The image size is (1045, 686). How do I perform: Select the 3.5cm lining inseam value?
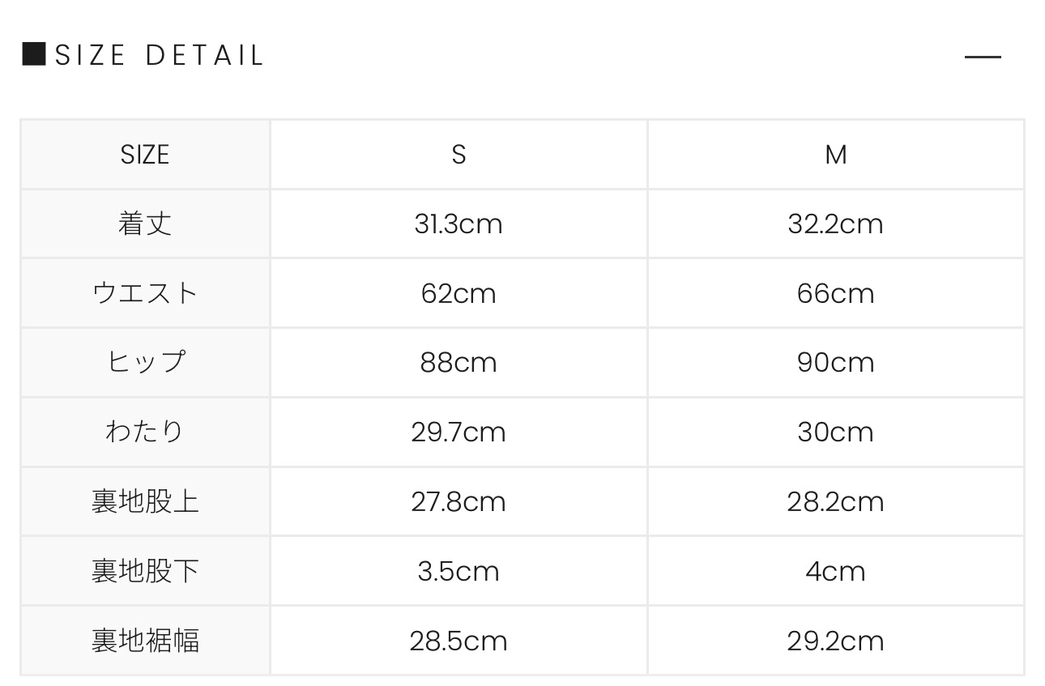pyautogui.click(x=459, y=571)
